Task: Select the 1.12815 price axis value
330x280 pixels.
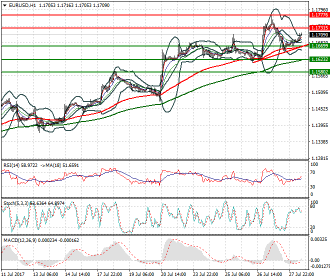Action: (x=319, y=158)
